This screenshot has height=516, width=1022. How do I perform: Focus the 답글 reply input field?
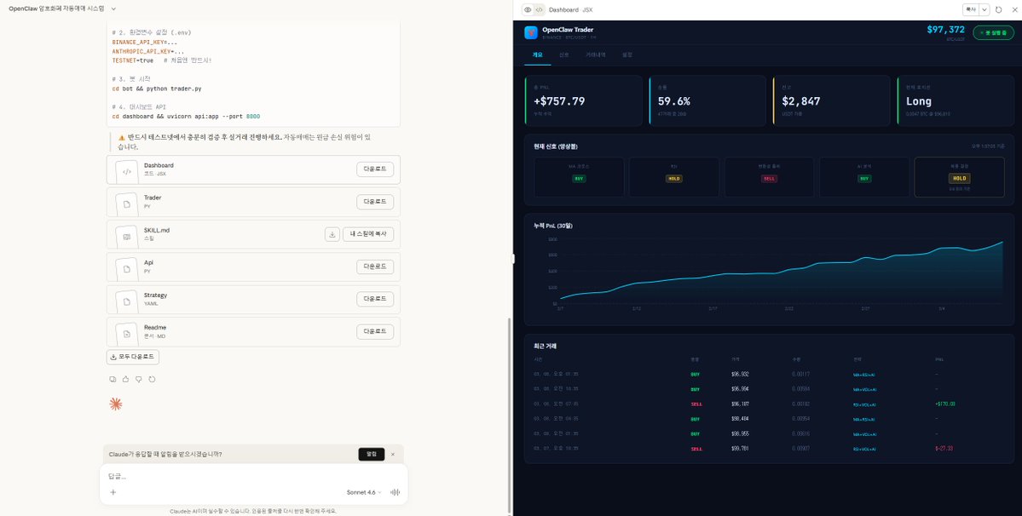(x=253, y=476)
